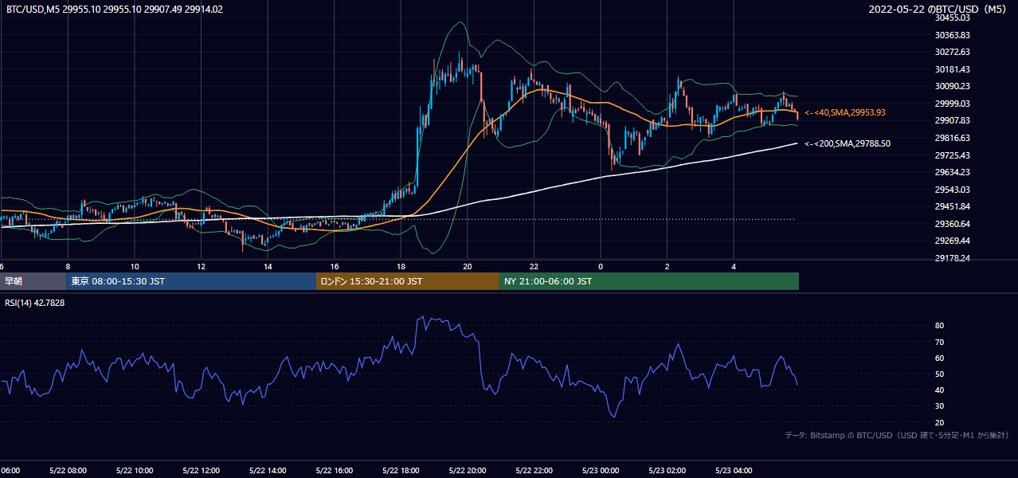Click the white 200 SMA 29788.50 label
The width and height of the screenshot is (1018, 478).
tap(848, 144)
